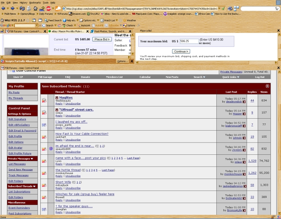The width and height of the screenshot is (281, 219).
Task: Collapse the Private Messages sidebar section
Action: (32, 159)
